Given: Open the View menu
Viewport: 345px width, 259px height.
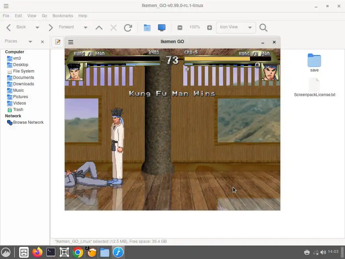Looking at the screenshot, I should (x=32, y=16).
